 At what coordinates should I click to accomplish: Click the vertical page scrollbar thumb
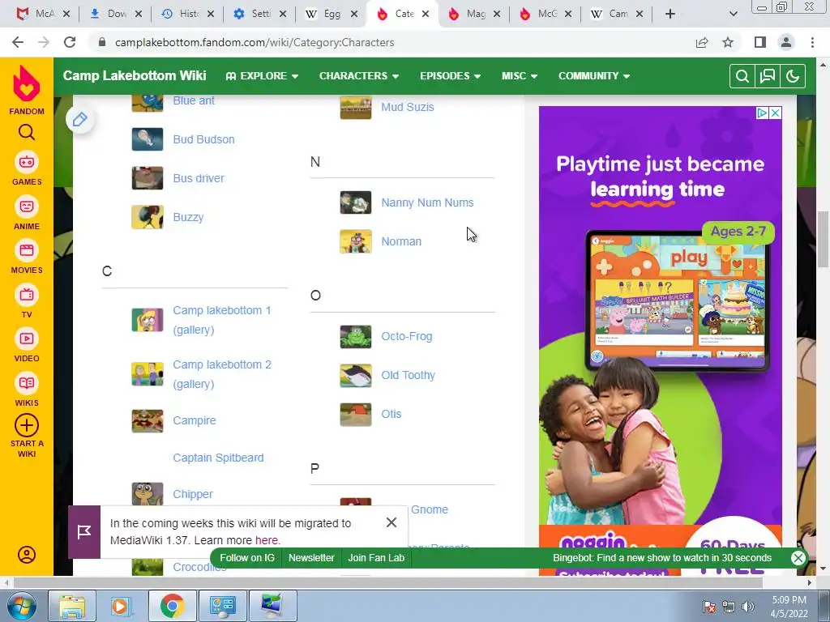[x=824, y=239]
